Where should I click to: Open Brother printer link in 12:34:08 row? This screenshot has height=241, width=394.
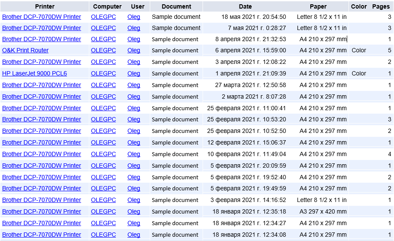42,235
